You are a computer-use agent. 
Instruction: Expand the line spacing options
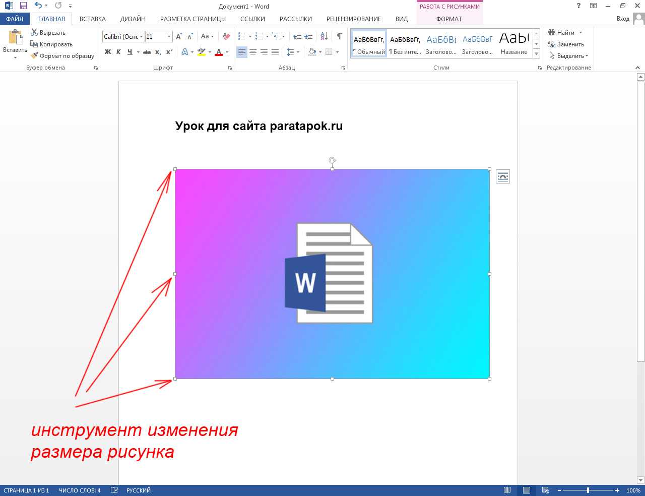(297, 52)
